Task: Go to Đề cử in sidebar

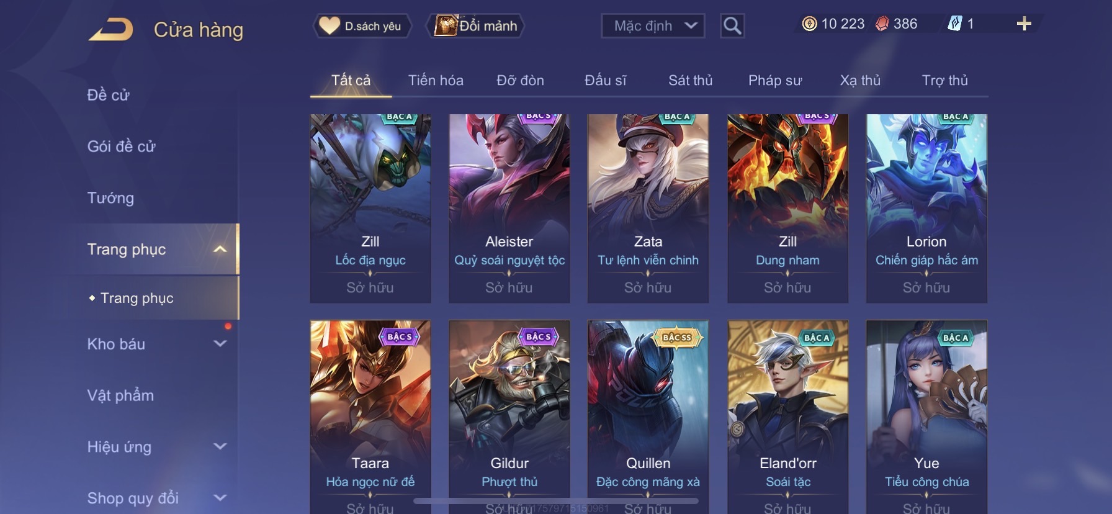Action: click(x=108, y=95)
